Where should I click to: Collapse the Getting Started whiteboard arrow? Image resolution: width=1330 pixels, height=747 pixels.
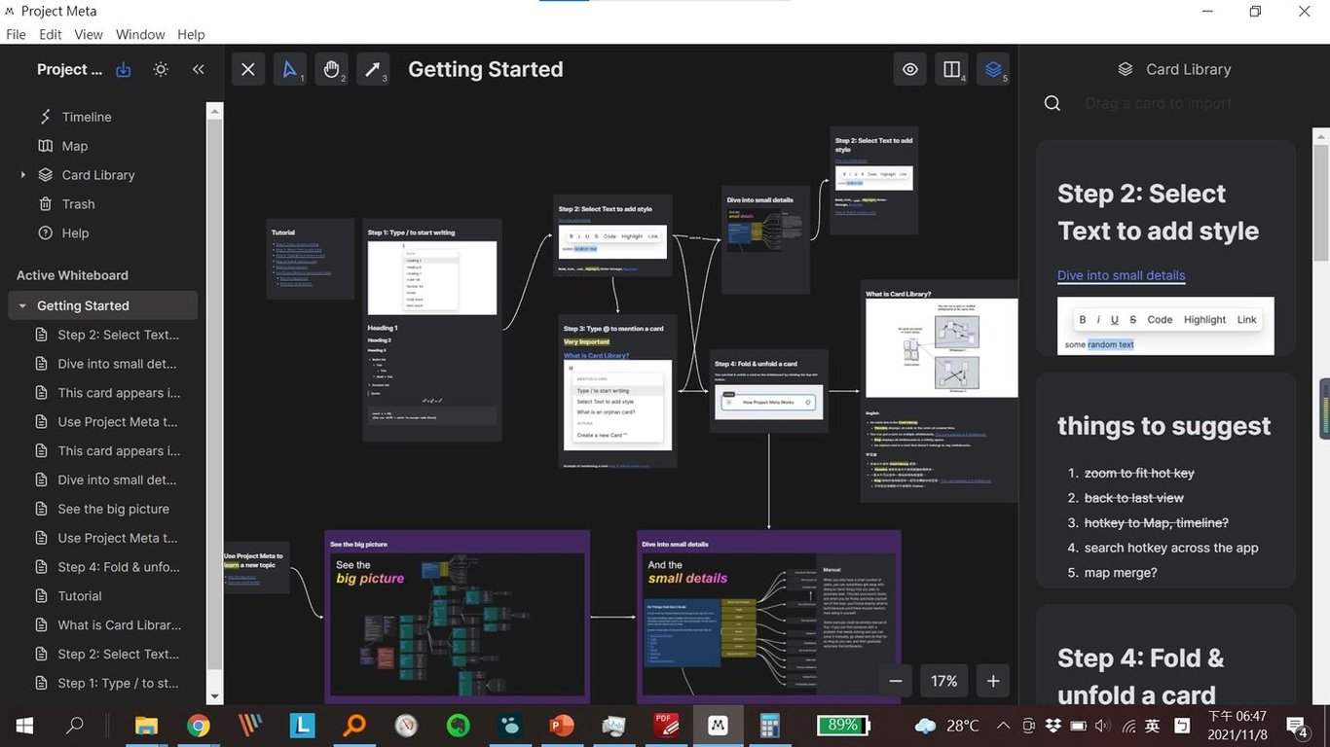(22, 305)
